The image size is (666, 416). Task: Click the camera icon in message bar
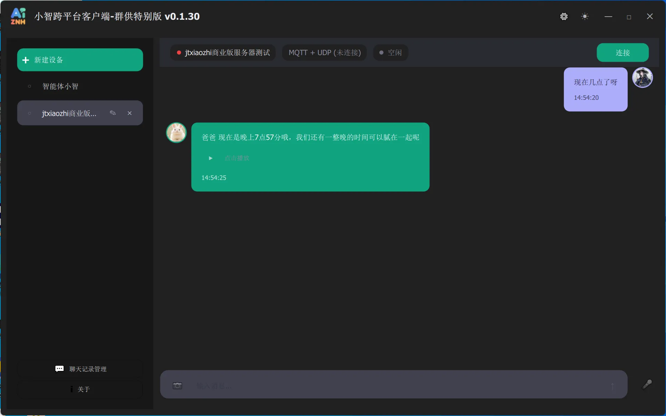pos(177,385)
